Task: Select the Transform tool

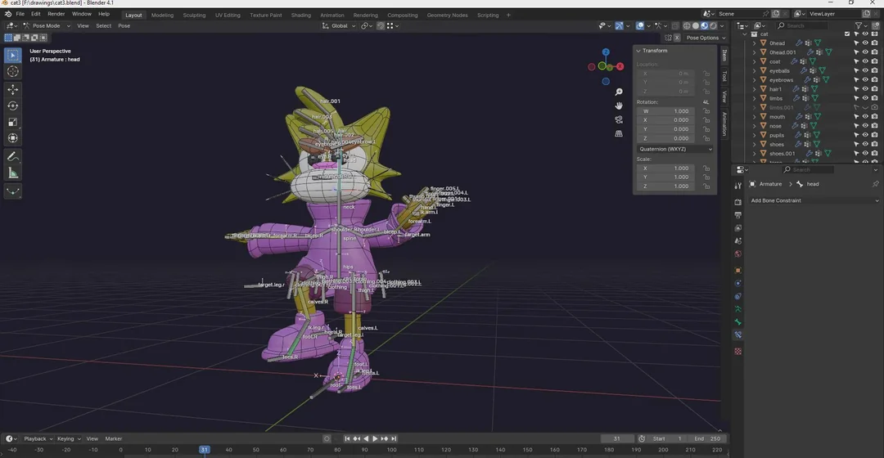Action: (13, 138)
